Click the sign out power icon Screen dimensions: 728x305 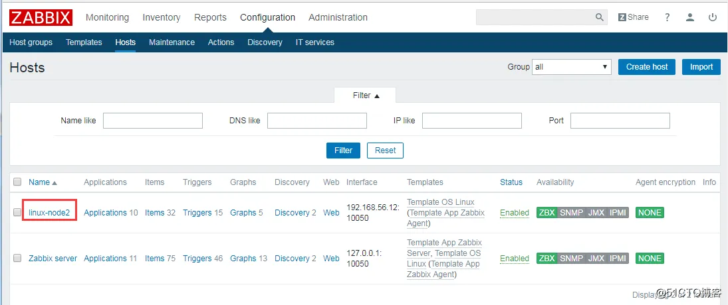tap(713, 17)
